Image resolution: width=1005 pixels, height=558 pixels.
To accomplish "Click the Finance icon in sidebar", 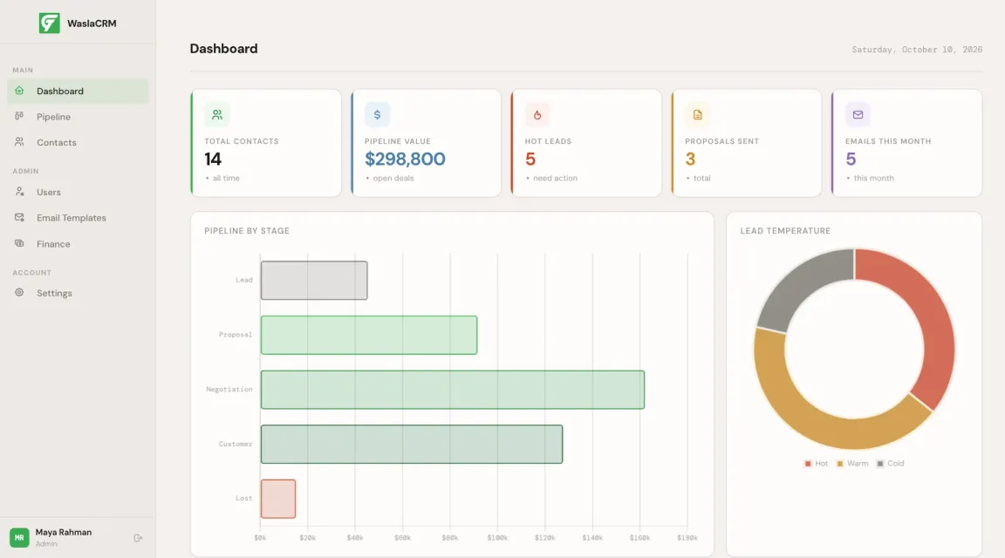I will (x=19, y=243).
